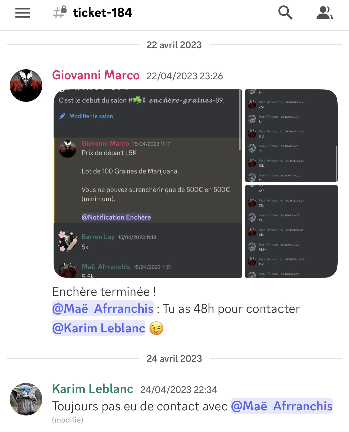
Task: Tap the winking face emoji
Action: (156, 328)
